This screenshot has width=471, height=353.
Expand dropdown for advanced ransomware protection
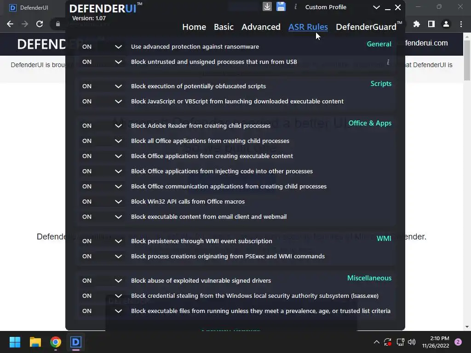[118, 46]
